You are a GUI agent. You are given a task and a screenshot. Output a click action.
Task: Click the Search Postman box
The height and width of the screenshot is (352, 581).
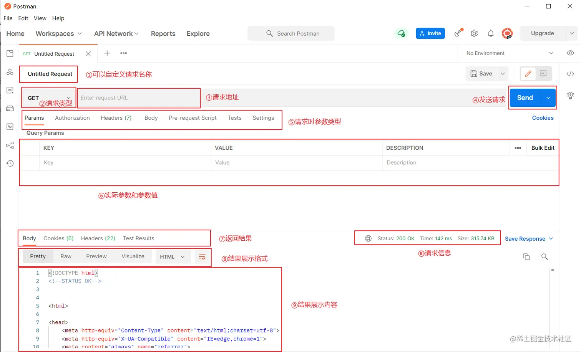[x=291, y=33]
